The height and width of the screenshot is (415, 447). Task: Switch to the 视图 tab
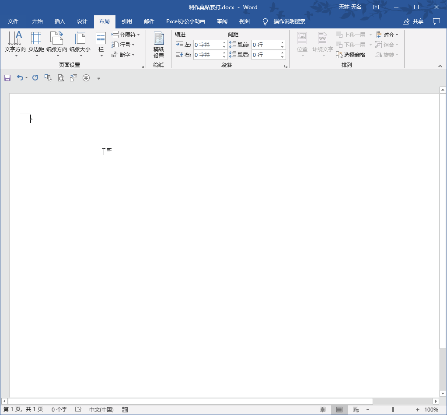(244, 21)
